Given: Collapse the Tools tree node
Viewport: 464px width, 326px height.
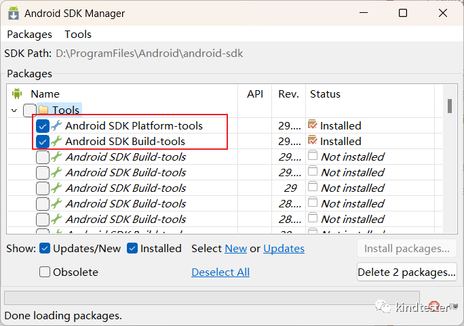Looking at the screenshot, I should (x=14, y=110).
